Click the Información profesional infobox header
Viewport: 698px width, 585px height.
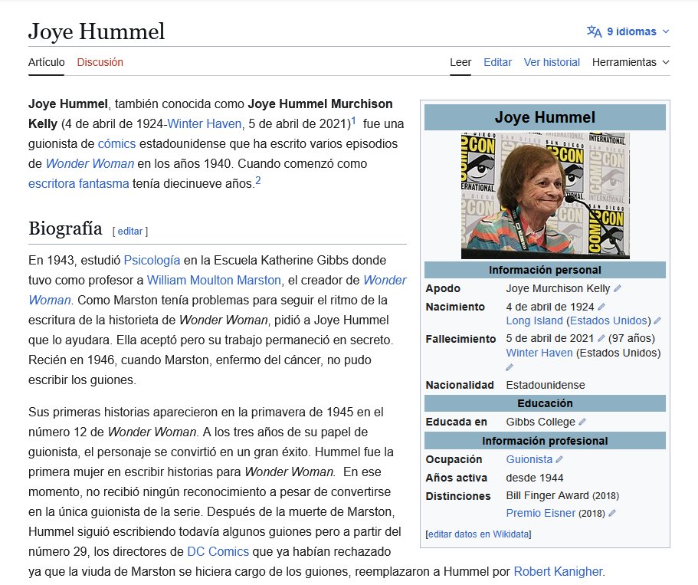pos(545,441)
